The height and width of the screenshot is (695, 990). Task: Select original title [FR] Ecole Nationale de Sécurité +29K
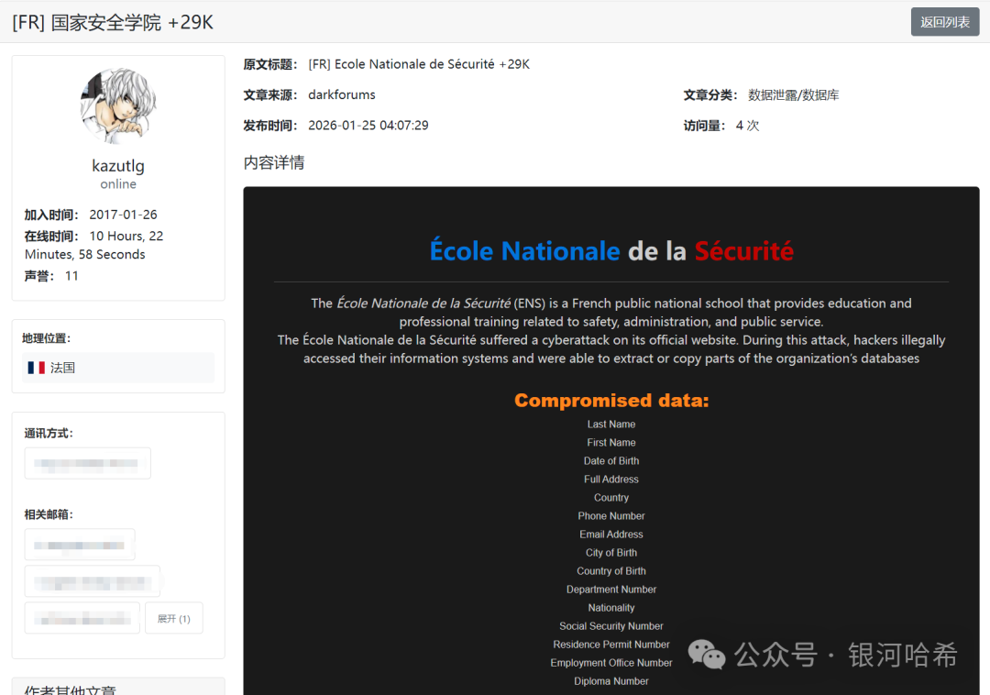(419, 64)
